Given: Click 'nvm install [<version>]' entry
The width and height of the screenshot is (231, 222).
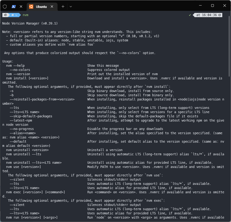Looking at the screenshot, I should pyautogui.click(x=27, y=78).
